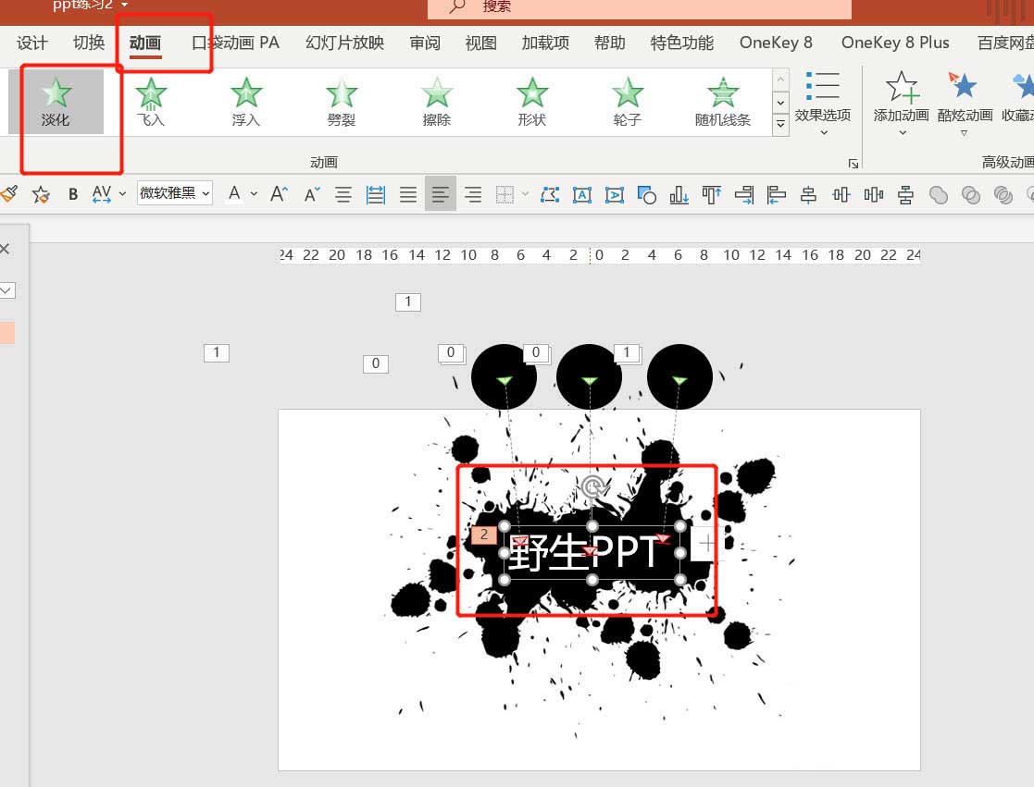Toggle bold formatting with the B button

tap(73, 194)
